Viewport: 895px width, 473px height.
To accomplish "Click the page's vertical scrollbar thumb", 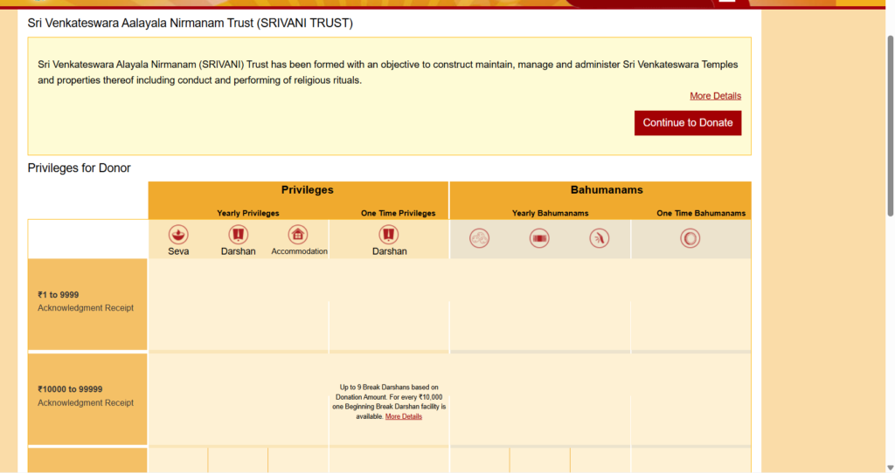I will coord(890,125).
